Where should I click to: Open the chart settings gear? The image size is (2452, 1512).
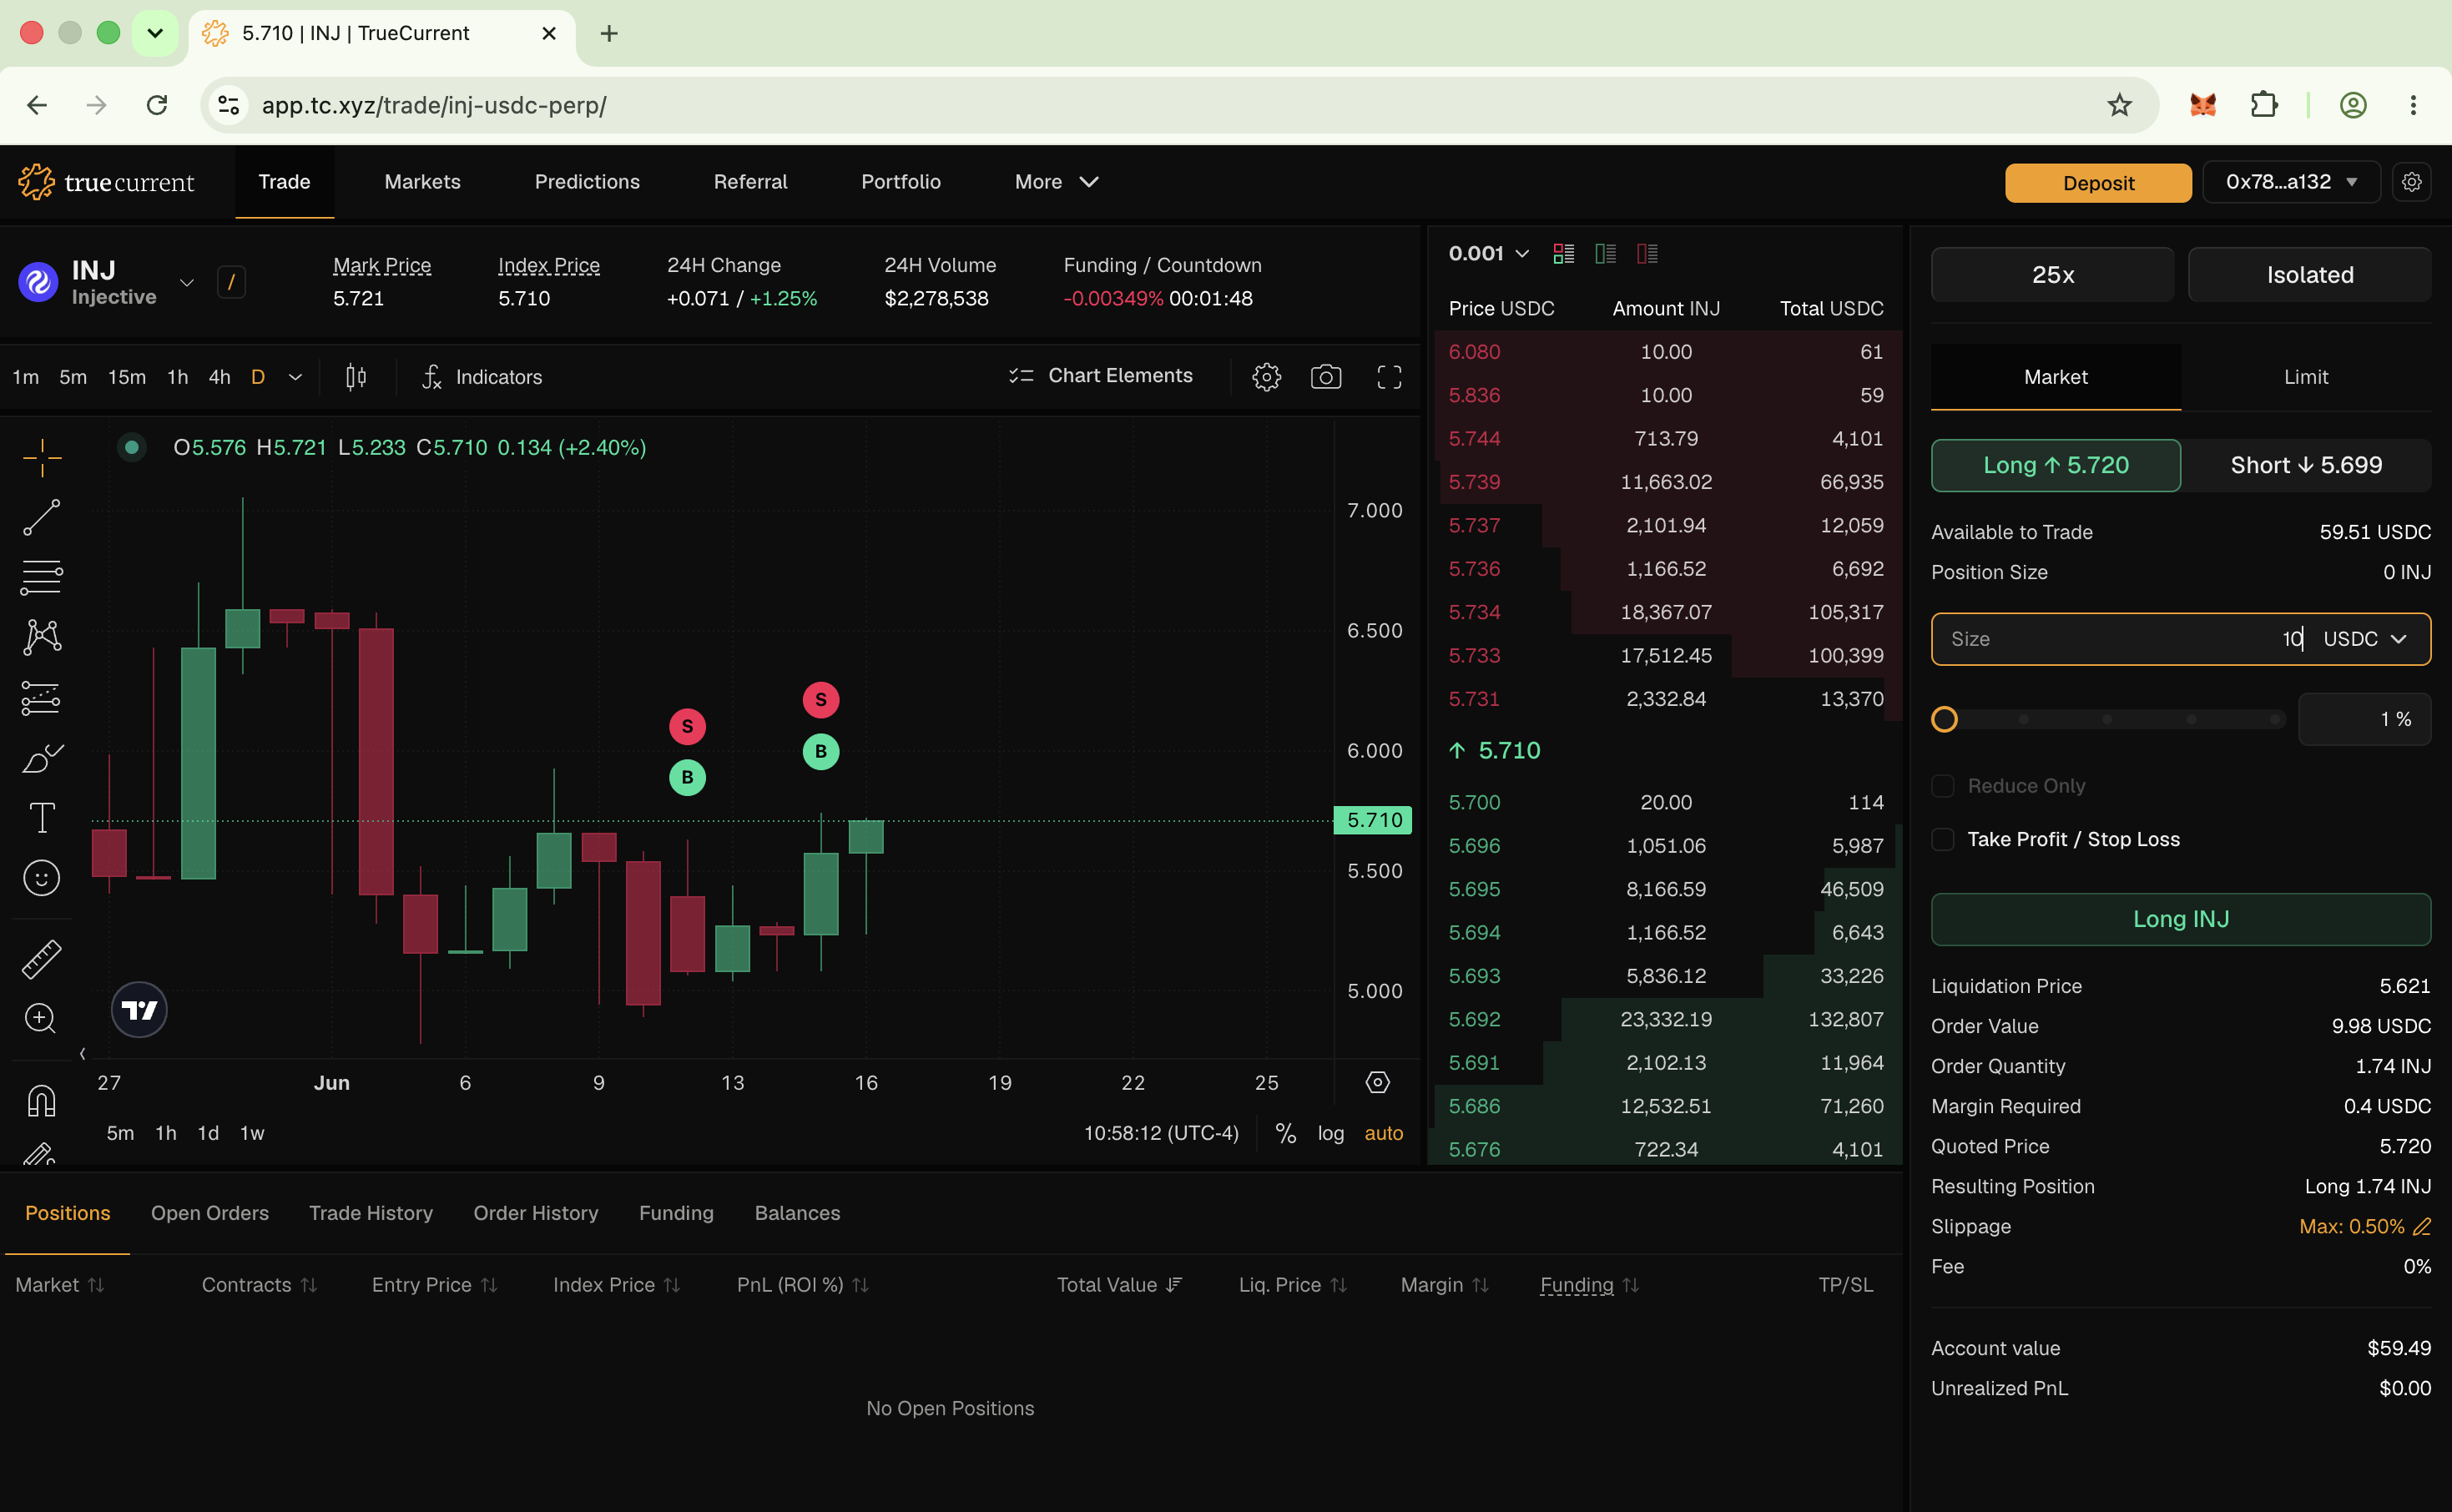coord(1266,377)
